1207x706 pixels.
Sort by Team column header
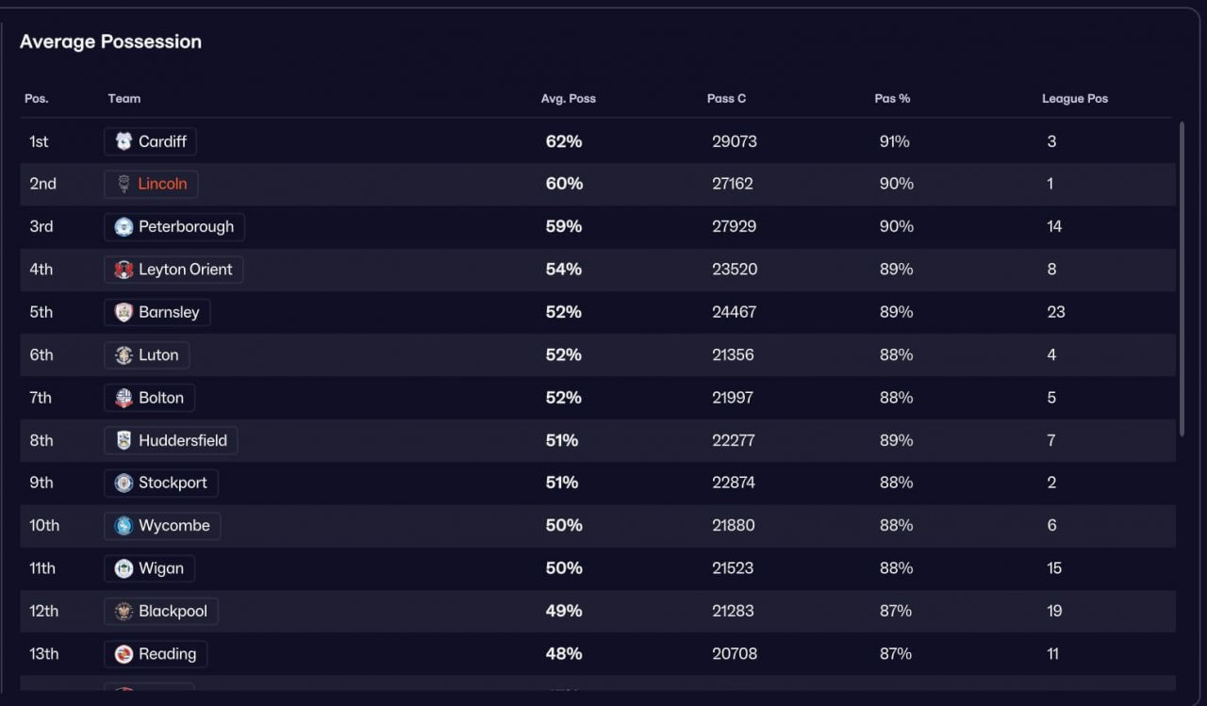[x=124, y=98]
